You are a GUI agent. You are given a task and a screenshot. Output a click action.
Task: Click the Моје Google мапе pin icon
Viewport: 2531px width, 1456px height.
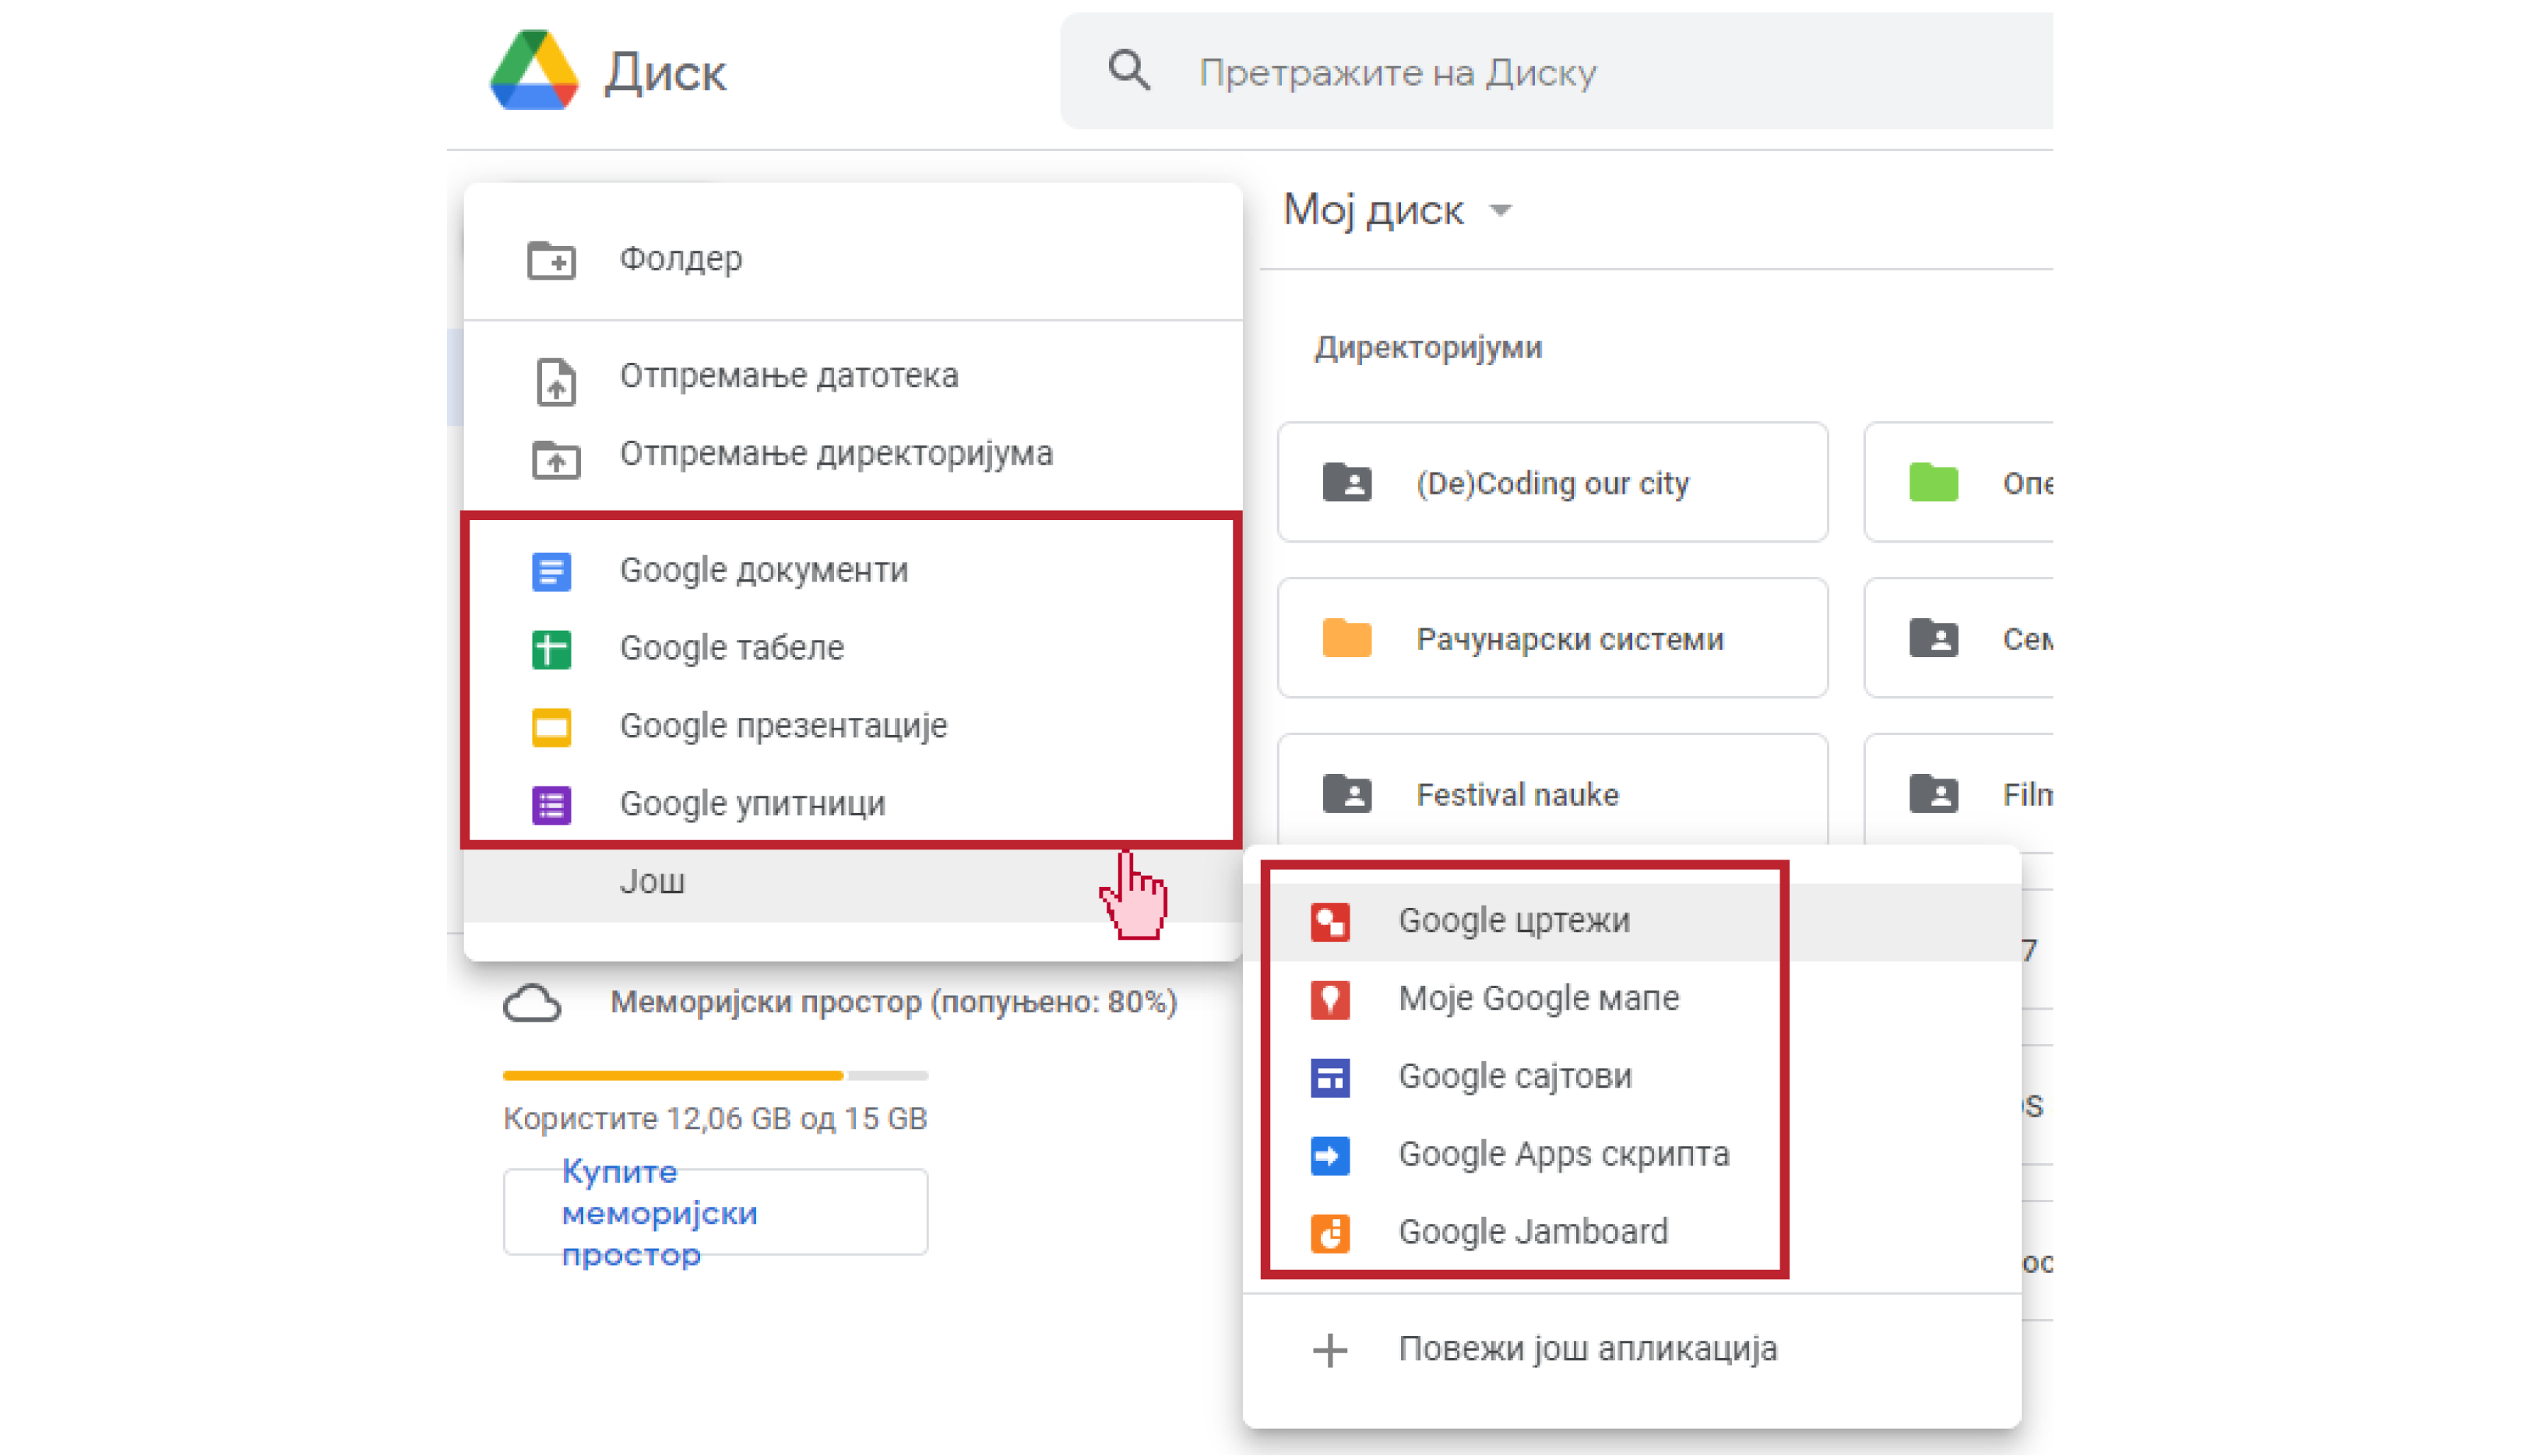(x=1330, y=1000)
